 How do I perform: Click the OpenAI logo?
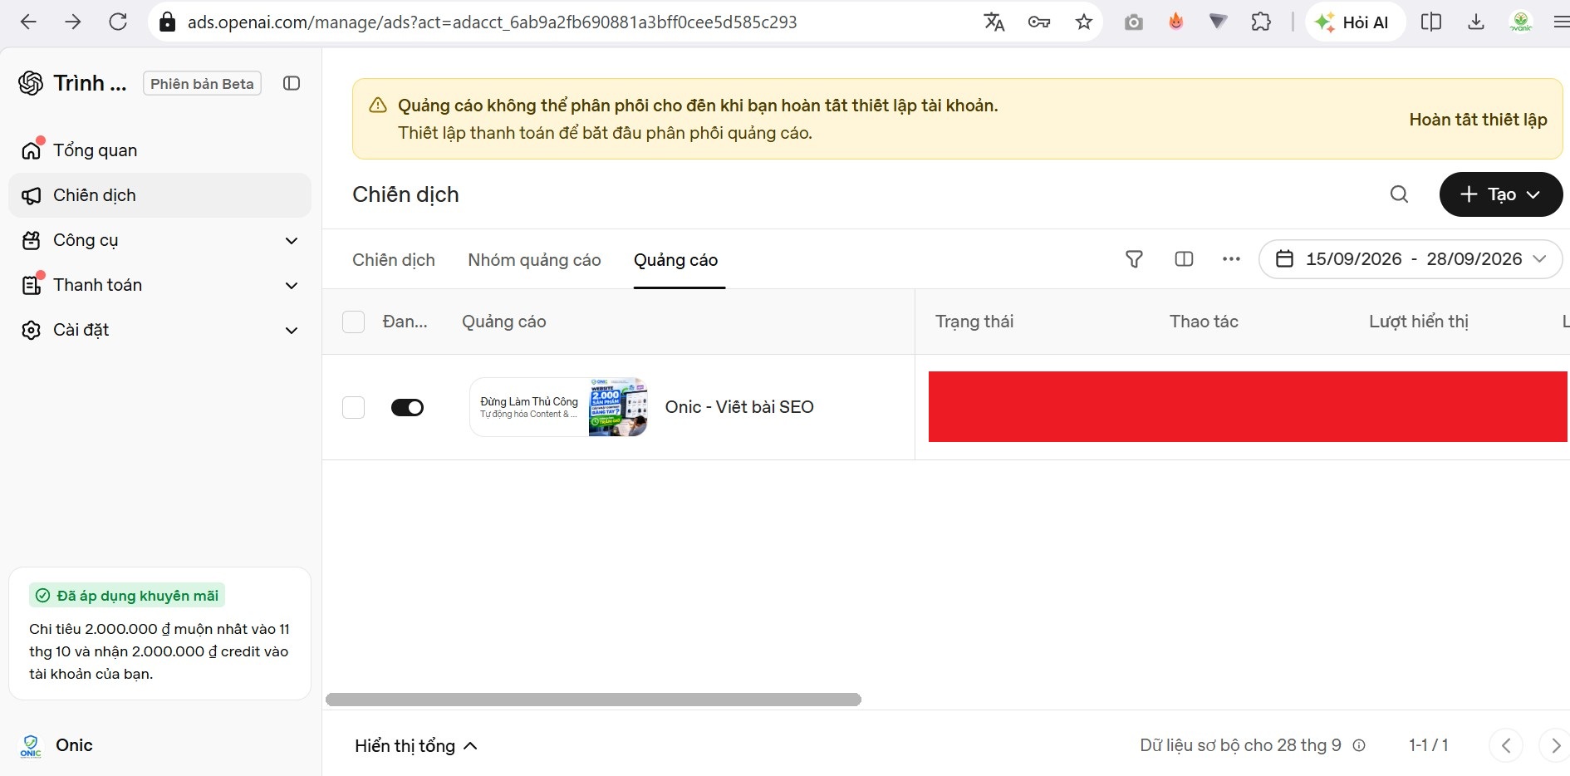pyautogui.click(x=31, y=83)
